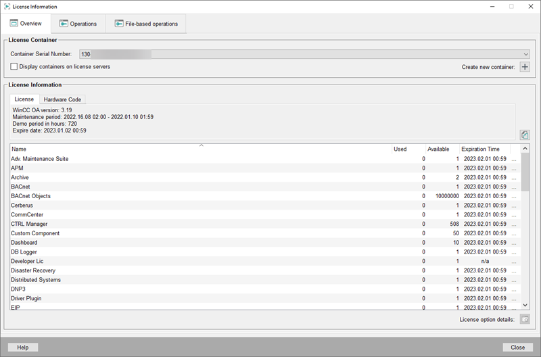Click the Maintenance period text line
541x357 pixels.
[83, 117]
